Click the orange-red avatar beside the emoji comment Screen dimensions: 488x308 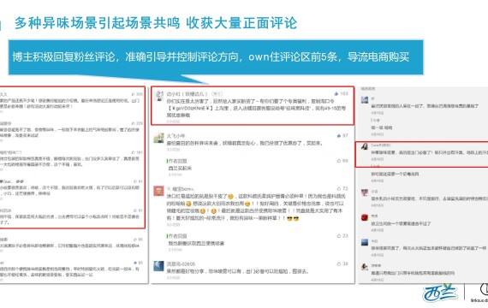(158, 191)
